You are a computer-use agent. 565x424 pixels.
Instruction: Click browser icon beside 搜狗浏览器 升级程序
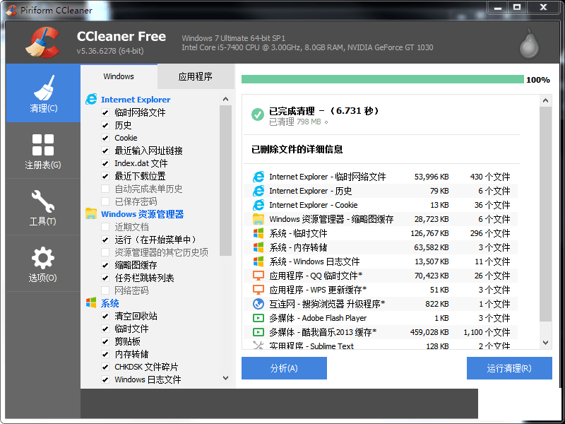click(258, 304)
